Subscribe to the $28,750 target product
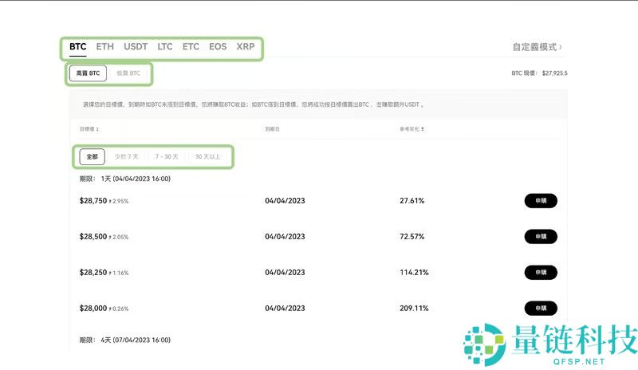 click(541, 201)
